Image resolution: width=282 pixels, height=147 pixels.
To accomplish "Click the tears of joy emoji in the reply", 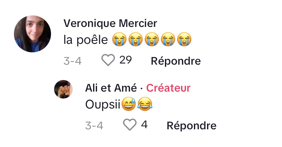I will [x=145, y=104].
